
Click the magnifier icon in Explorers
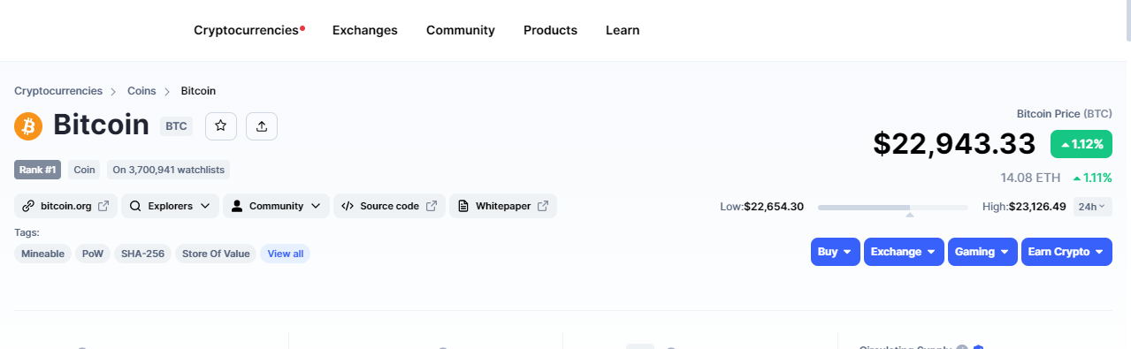[135, 206]
